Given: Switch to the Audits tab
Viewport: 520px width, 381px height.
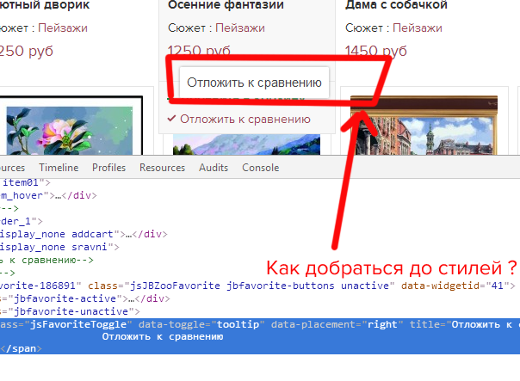Looking at the screenshot, I should tap(214, 168).
